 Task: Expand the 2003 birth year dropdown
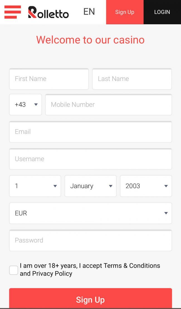click(x=146, y=186)
